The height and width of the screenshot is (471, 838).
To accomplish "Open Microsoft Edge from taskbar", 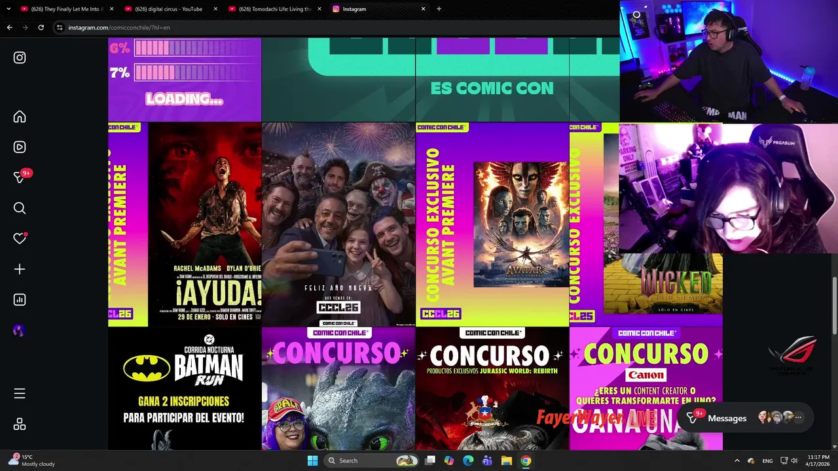I will pos(468,461).
